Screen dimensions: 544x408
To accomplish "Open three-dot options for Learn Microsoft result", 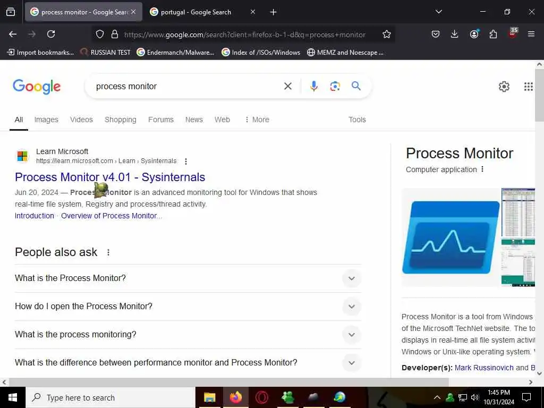I will (186, 161).
